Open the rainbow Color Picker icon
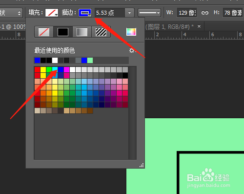This screenshot has height=194, width=244. click(x=131, y=32)
